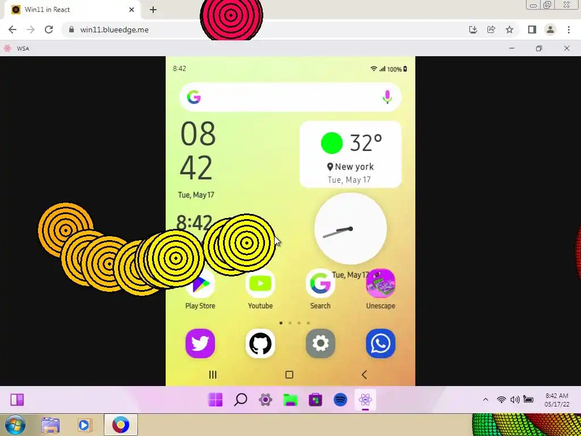Image resolution: width=581 pixels, height=436 pixels.
Task: Open the Google Search app icon
Action: (x=320, y=284)
